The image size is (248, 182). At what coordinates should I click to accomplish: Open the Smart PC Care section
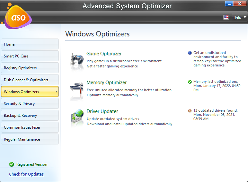[x=30, y=56]
